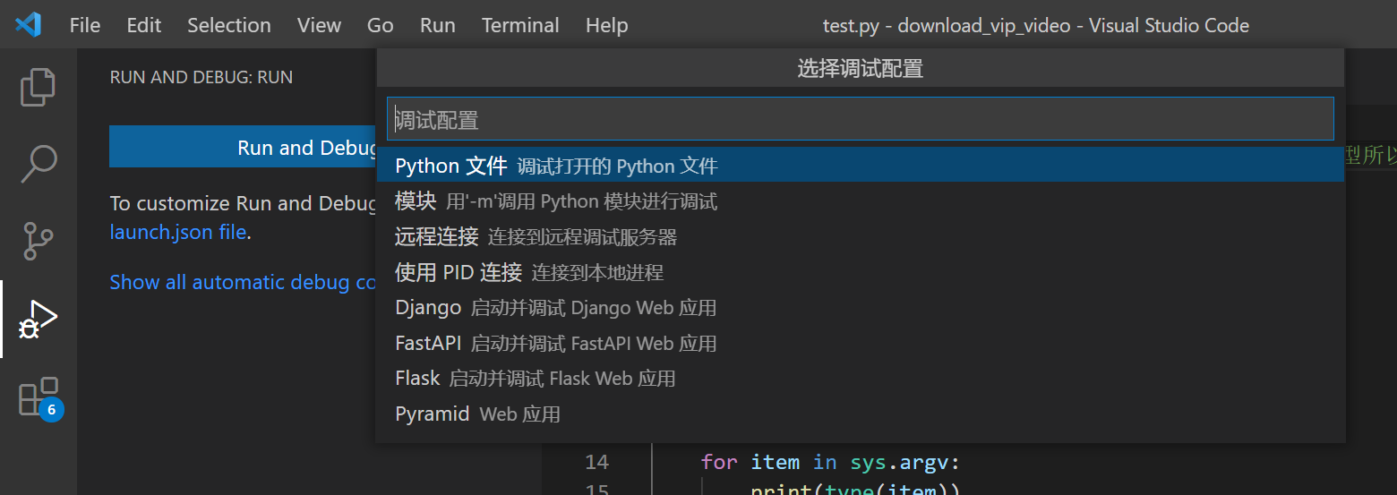The height and width of the screenshot is (495, 1397).
Task: Click line number 14 in the gutter
Action: pyautogui.click(x=596, y=462)
